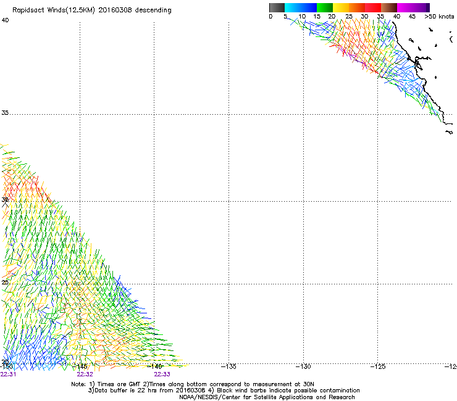Select the gray 0-5 knots legend segment
This screenshot has width=457, height=401.
pos(277,7)
